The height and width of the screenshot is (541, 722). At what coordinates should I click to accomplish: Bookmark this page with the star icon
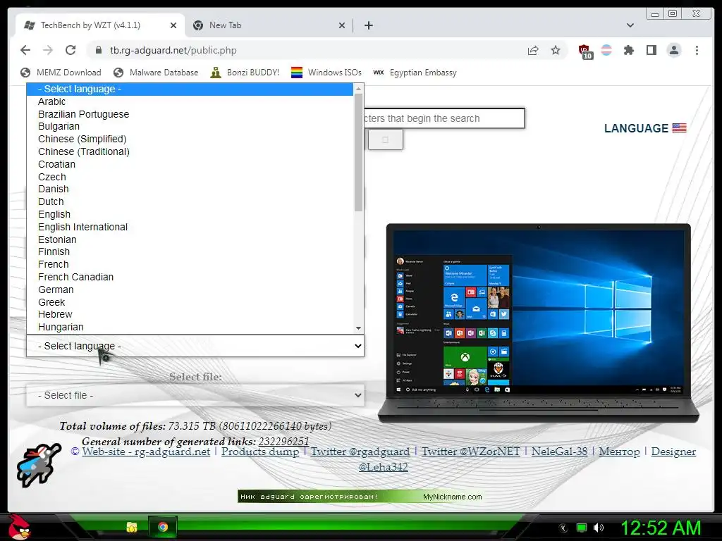click(556, 50)
